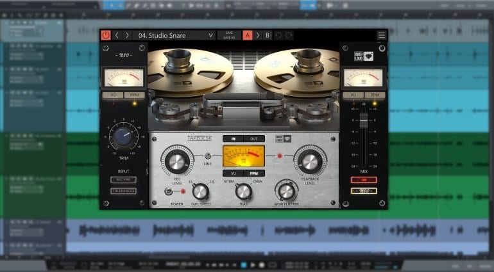Click the left input VU meter display

124,77
